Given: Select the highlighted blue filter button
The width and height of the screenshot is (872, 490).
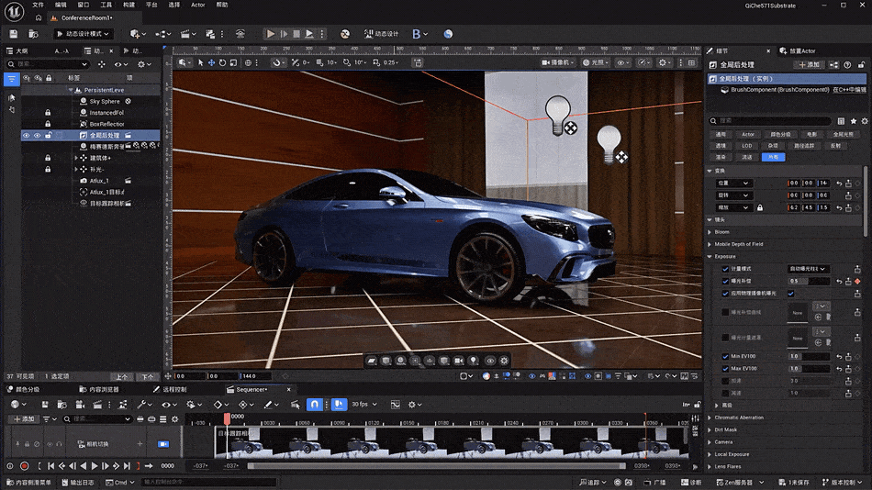Looking at the screenshot, I should coord(773,158).
